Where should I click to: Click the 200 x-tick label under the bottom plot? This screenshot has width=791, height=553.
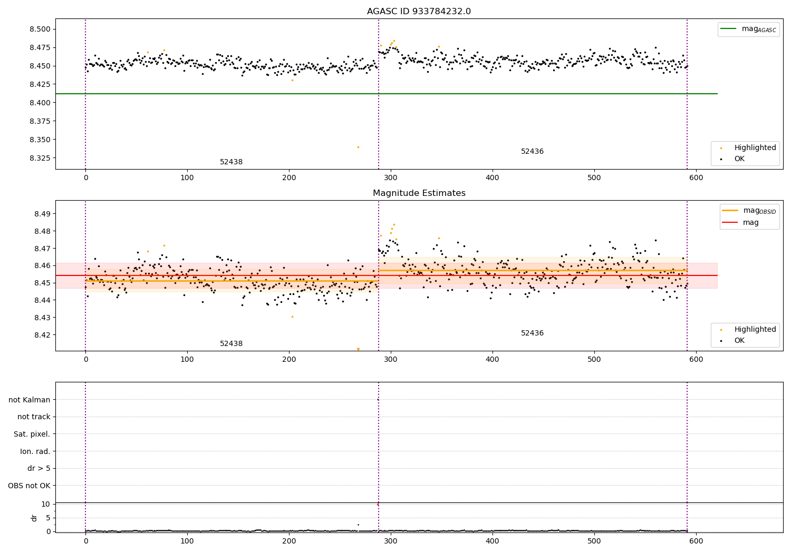click(x=289, y=541)
